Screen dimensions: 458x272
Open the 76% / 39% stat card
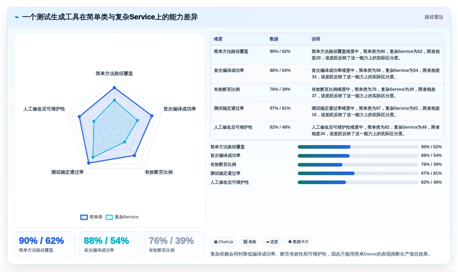click(x=175, y=244)
